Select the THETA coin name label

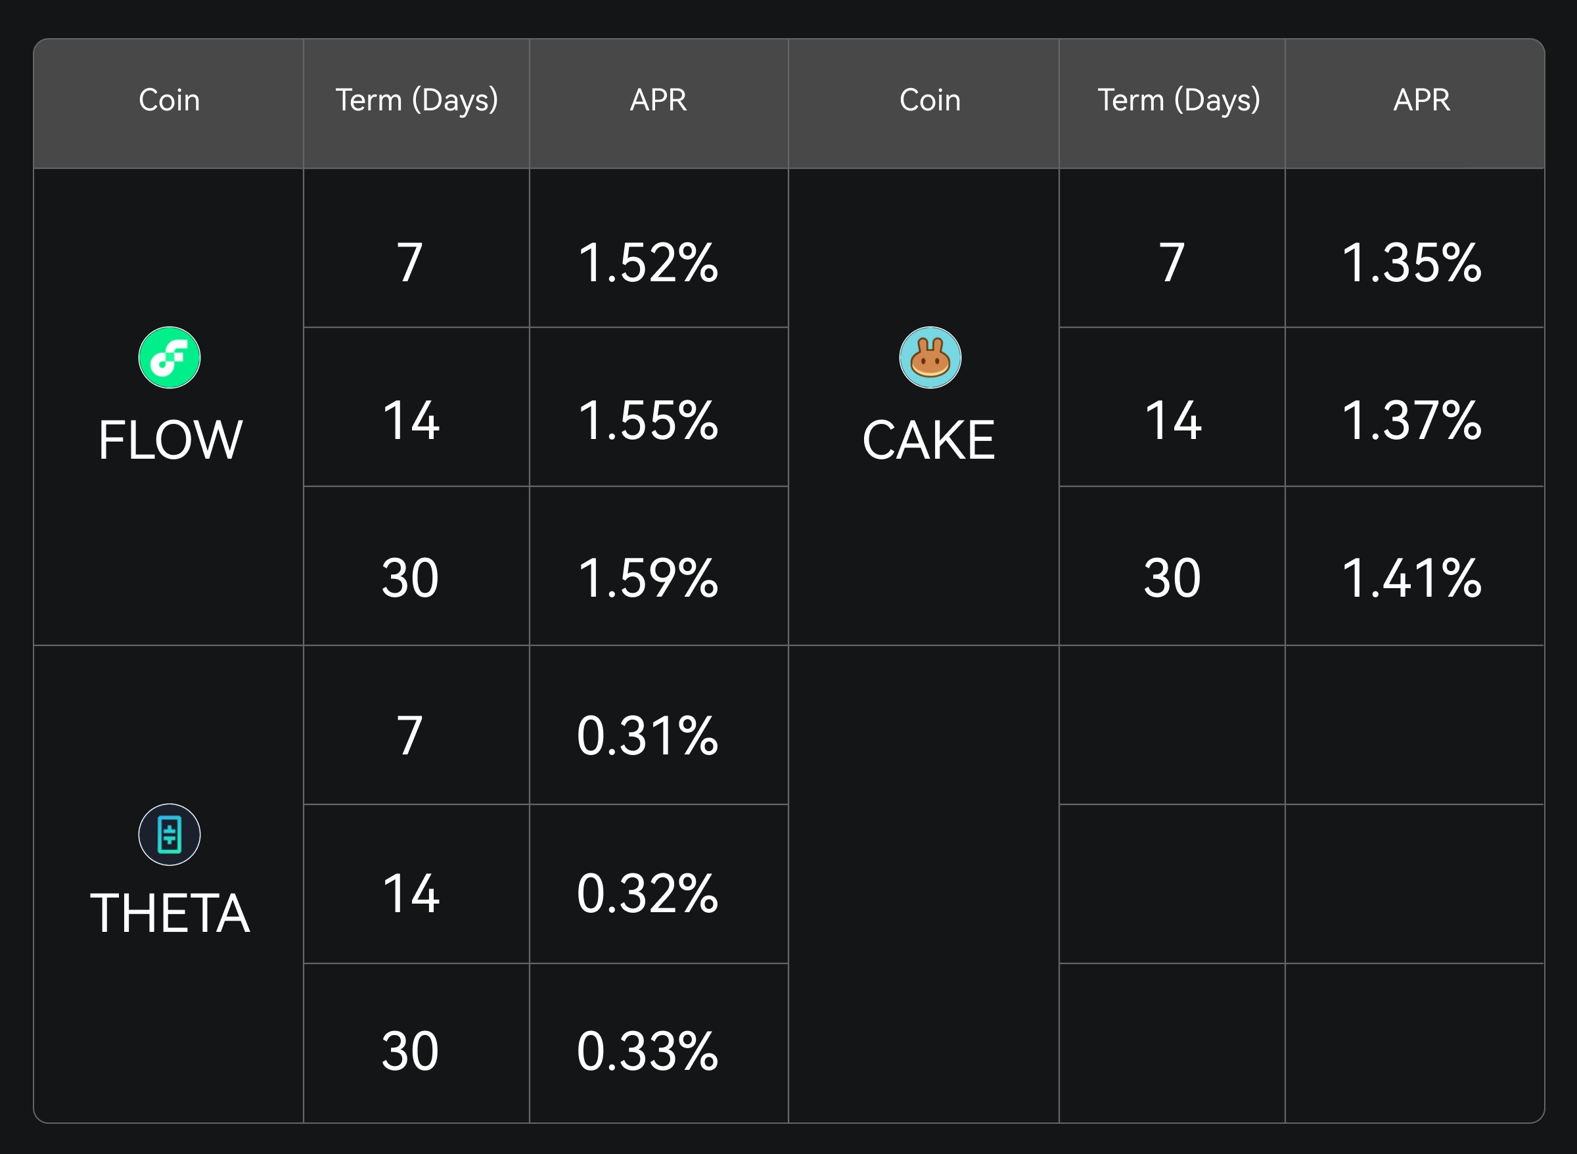pos(170,913)
